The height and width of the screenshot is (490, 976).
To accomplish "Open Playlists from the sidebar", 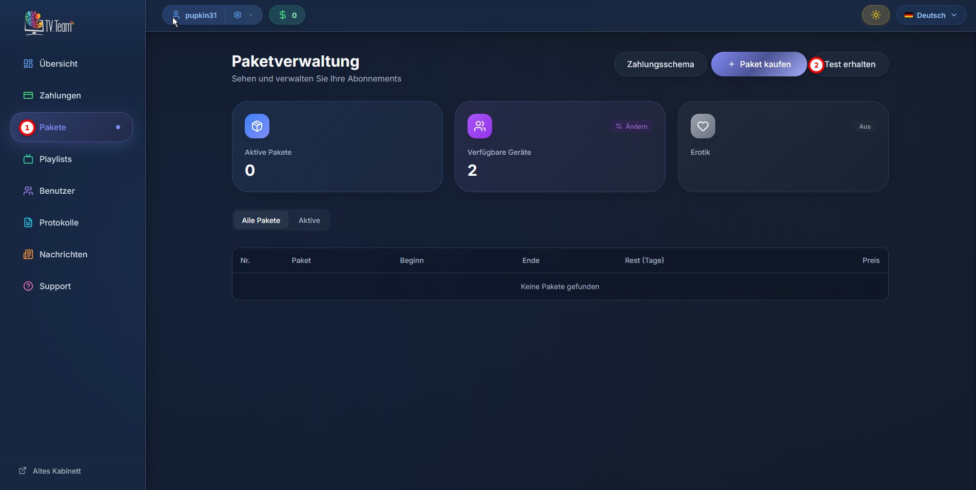I will [x=55, y=159].
